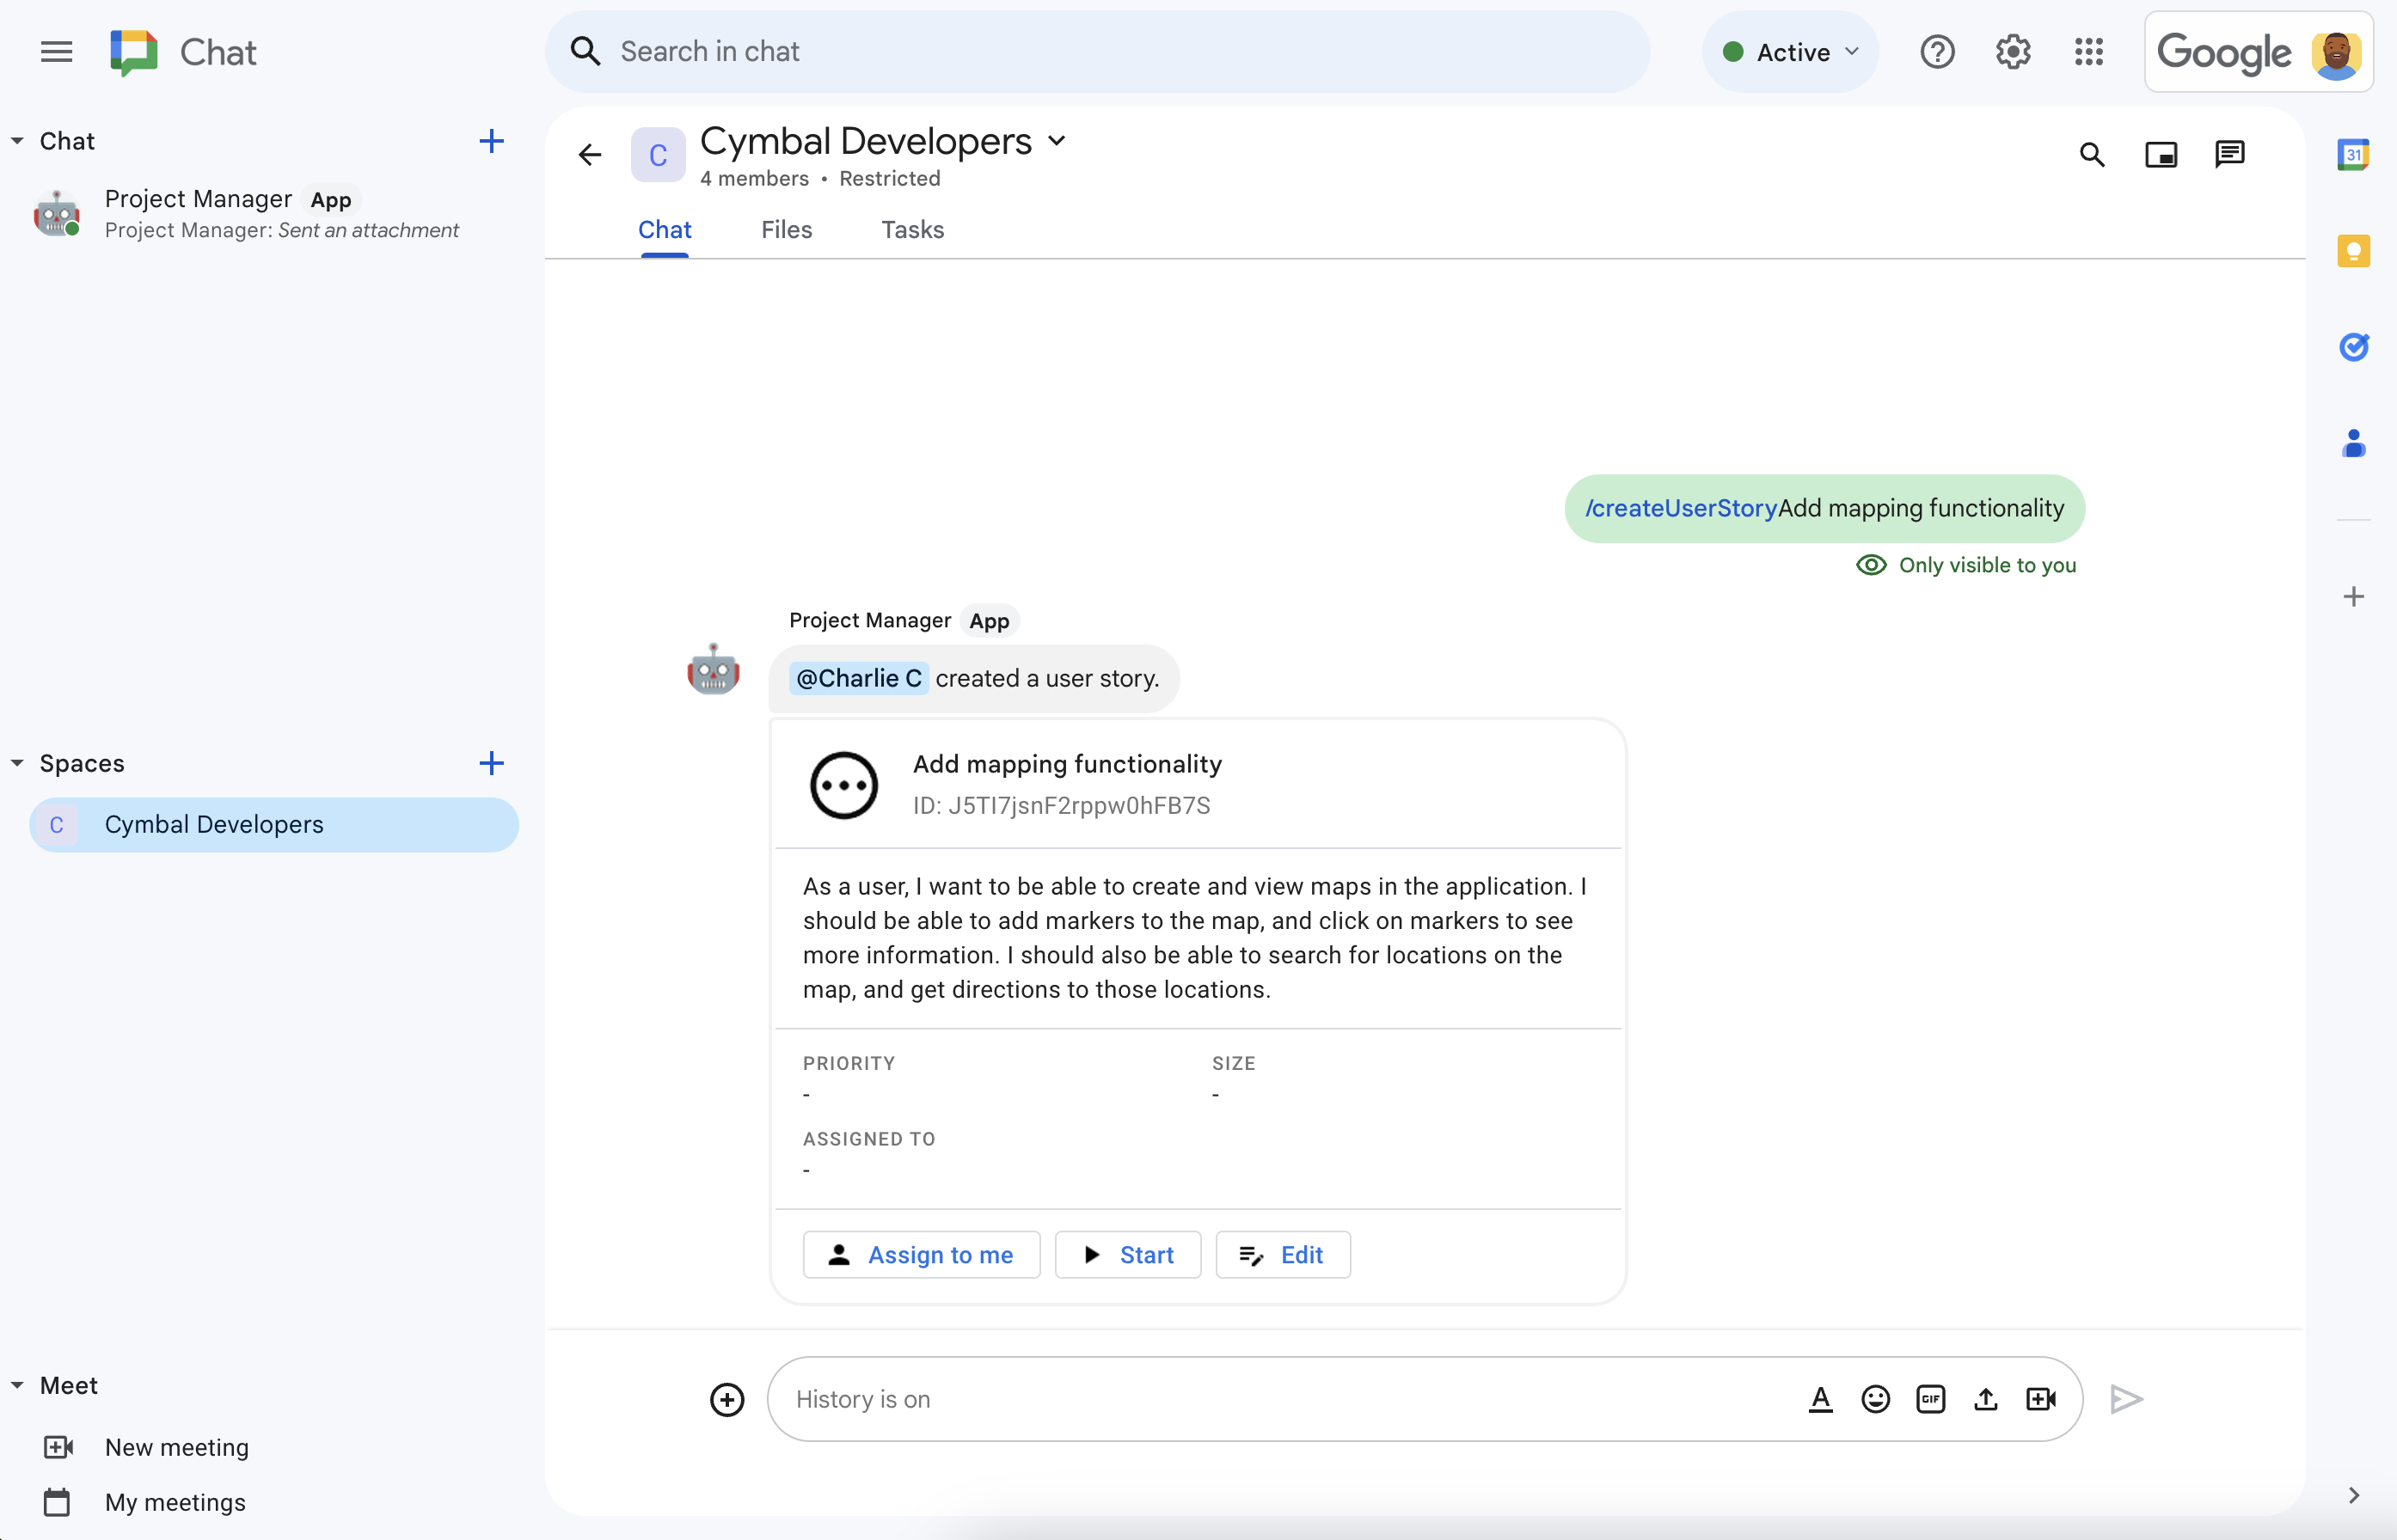The width and height of the screenshot is (2397, 1540).
Task: Click the Start button on user story
Action: coord(1127,1252)
